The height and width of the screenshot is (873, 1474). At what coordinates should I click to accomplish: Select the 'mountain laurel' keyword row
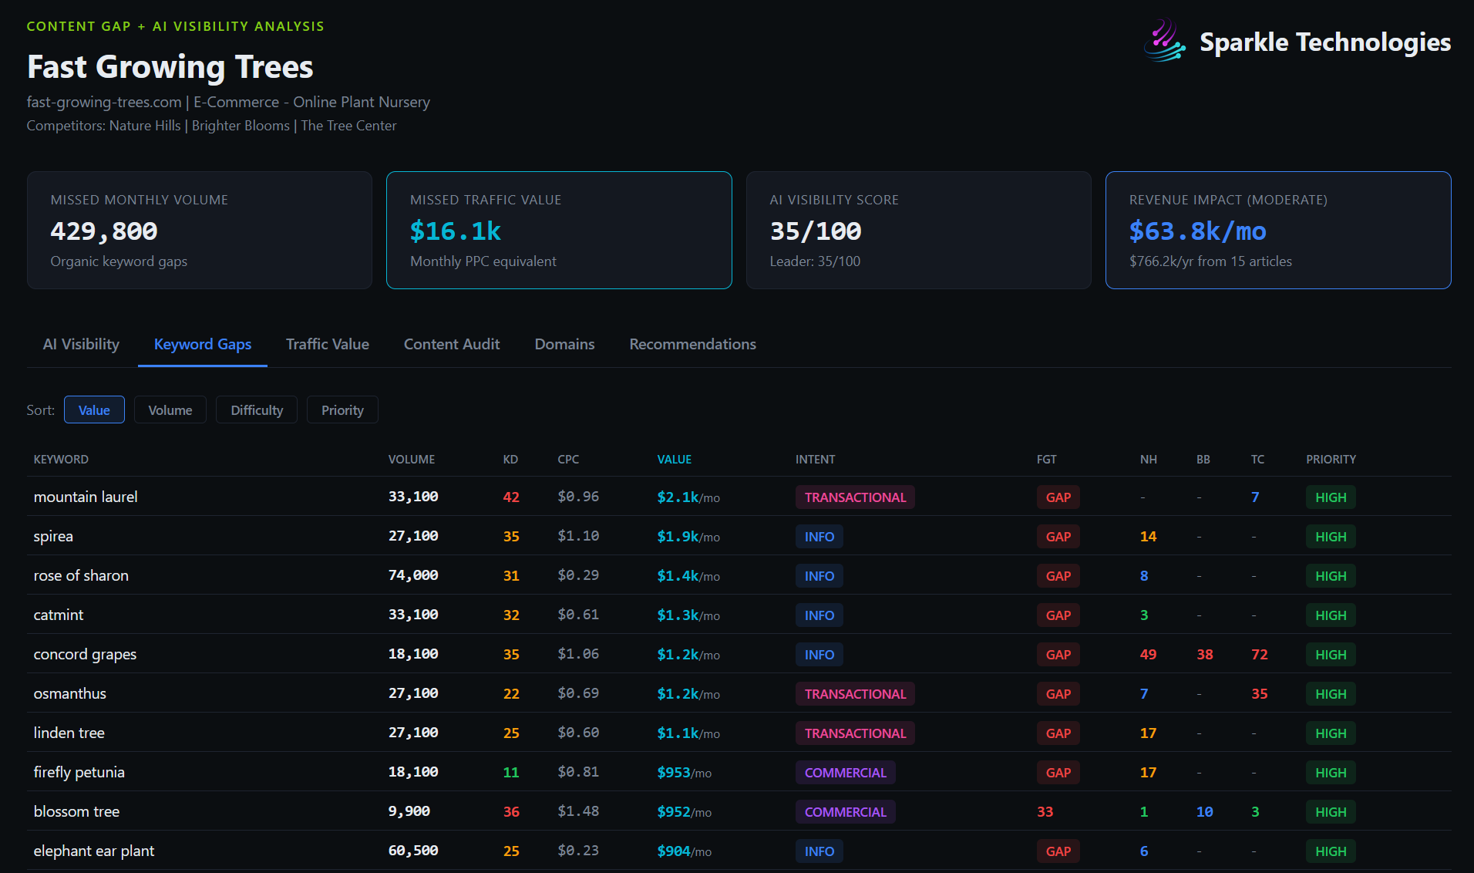(739, 497)
